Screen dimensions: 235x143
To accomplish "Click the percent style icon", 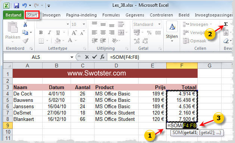I will 149,33.
